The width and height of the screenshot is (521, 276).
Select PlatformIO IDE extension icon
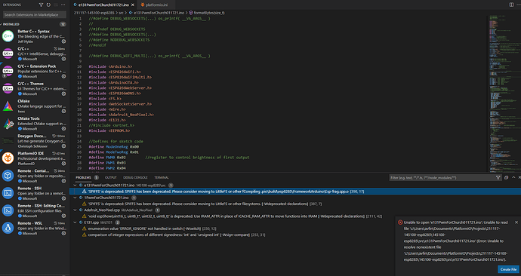(8, 158)
